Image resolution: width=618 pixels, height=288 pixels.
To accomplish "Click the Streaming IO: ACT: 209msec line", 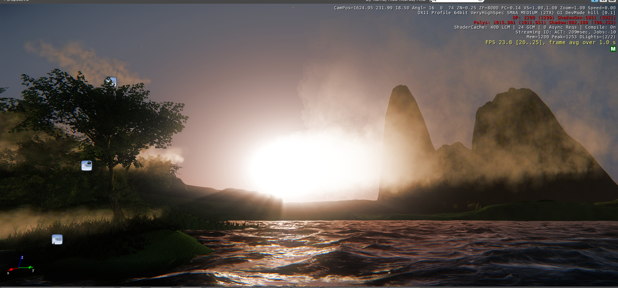I will (x=566, y=32).
